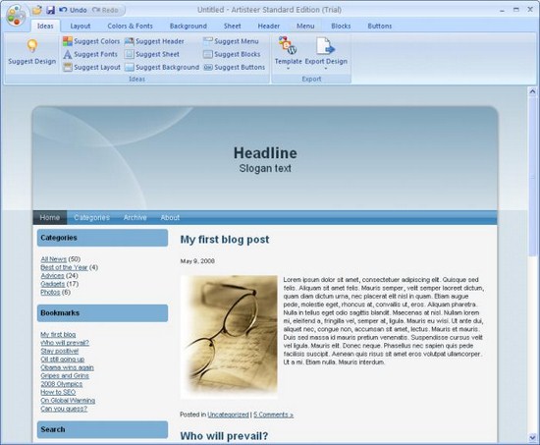This screenshot has width=540, height=445.
Task: Click the Suggest Header icon
Action: point(130,41)
